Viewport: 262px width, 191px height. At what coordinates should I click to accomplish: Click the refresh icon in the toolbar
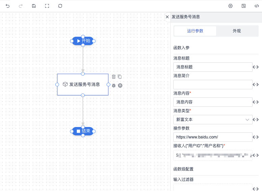pos(60,6)
